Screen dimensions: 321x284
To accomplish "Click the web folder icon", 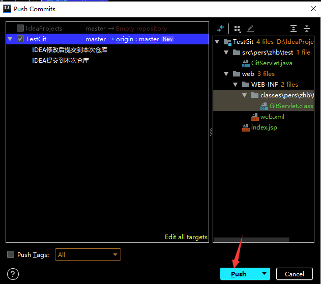I will [237, 74].
